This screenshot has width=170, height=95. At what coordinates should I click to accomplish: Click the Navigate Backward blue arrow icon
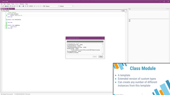click(20, 6)
